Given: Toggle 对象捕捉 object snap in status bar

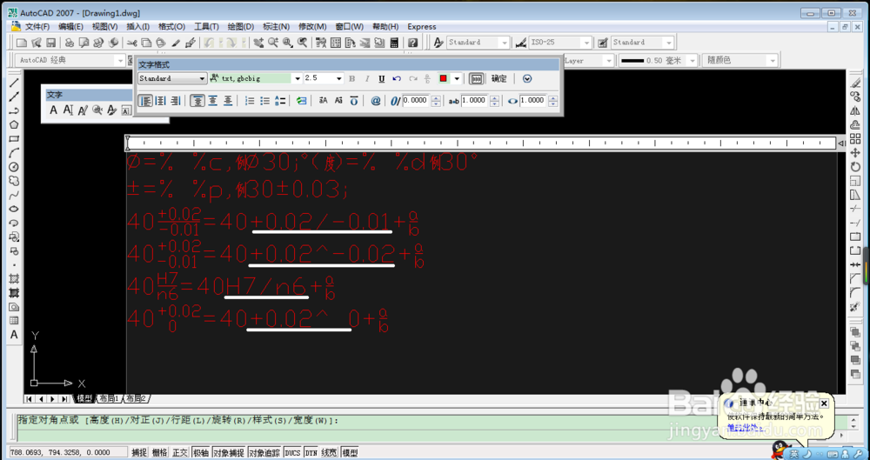Looking at the screenshot, I should point(229,453).
